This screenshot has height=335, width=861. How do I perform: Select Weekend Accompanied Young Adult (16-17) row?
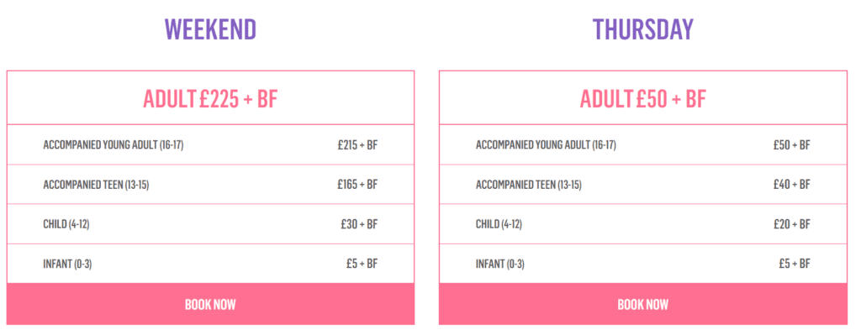click(210, 144)
